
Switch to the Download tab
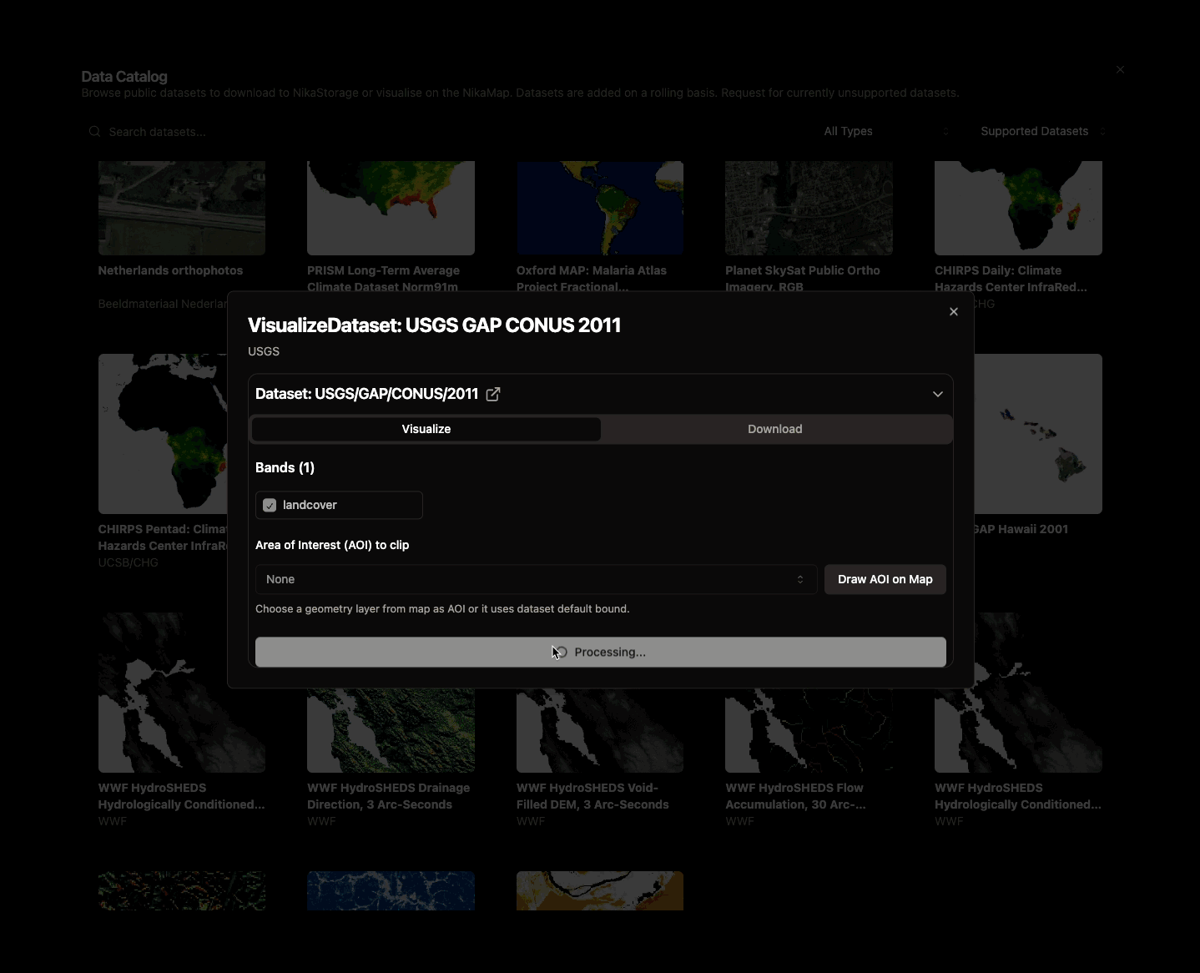click(x=774, y=429)
